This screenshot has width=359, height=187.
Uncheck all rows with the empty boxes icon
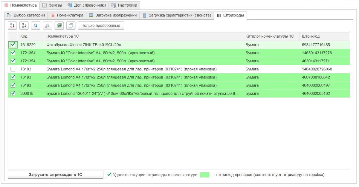pyautogui.click(x=71, y=26)
